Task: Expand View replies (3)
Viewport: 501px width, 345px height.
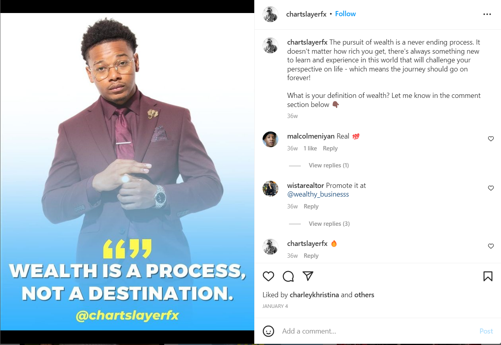Action: tap(329, 224)
